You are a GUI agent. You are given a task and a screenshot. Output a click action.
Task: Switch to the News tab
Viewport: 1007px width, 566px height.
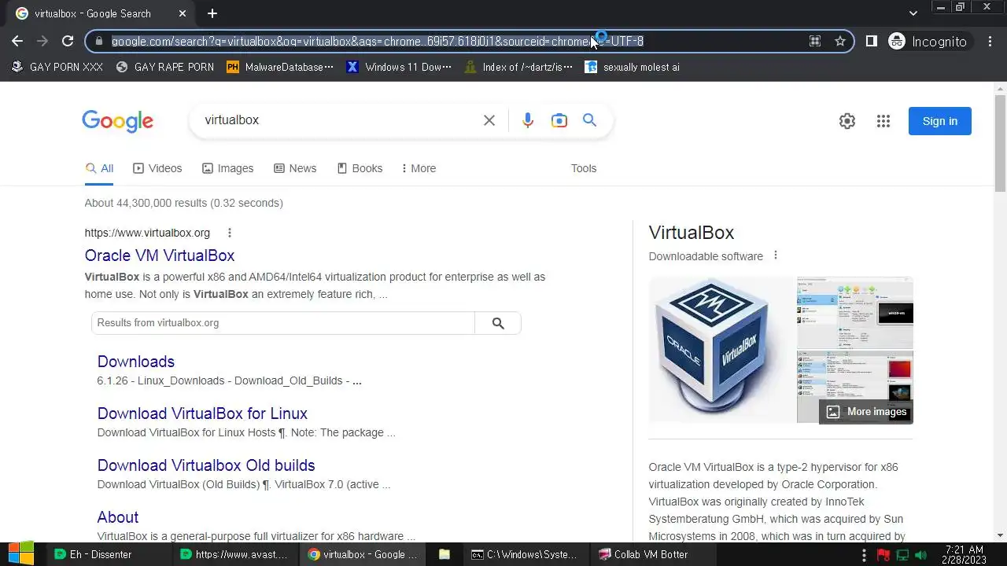coord(295,168)
